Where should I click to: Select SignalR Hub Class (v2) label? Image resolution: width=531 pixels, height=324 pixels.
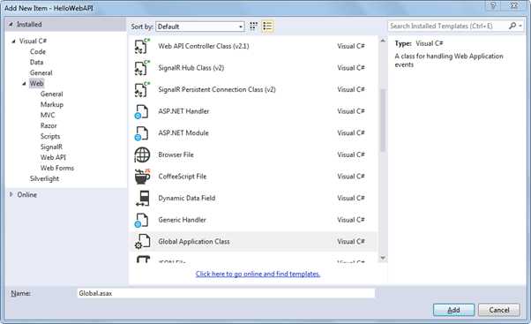coord(191,68)
